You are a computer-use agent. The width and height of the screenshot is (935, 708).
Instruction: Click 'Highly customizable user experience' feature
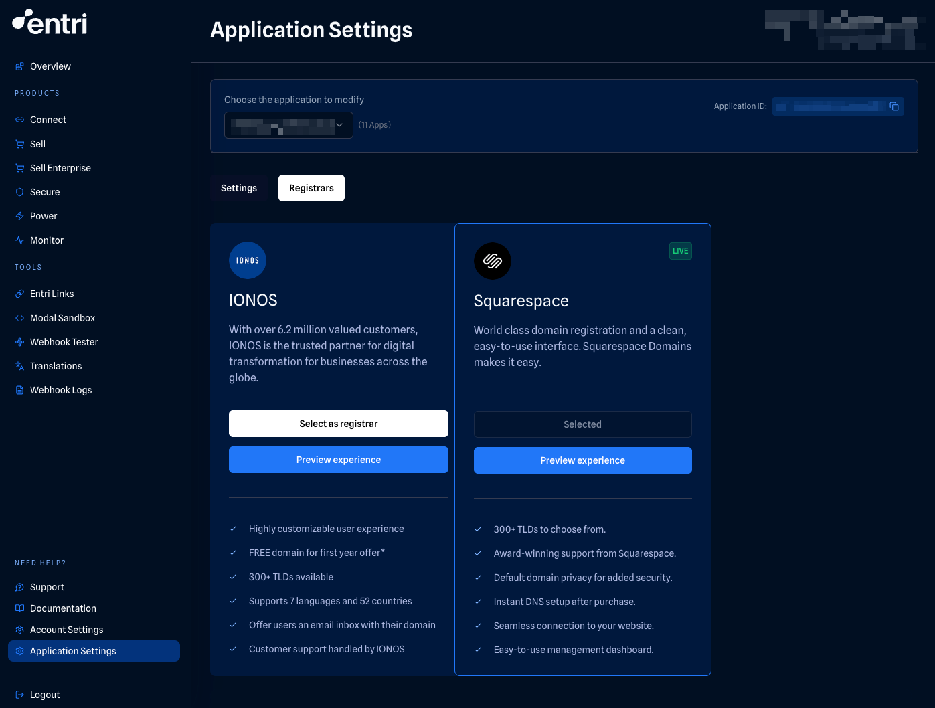327,529
